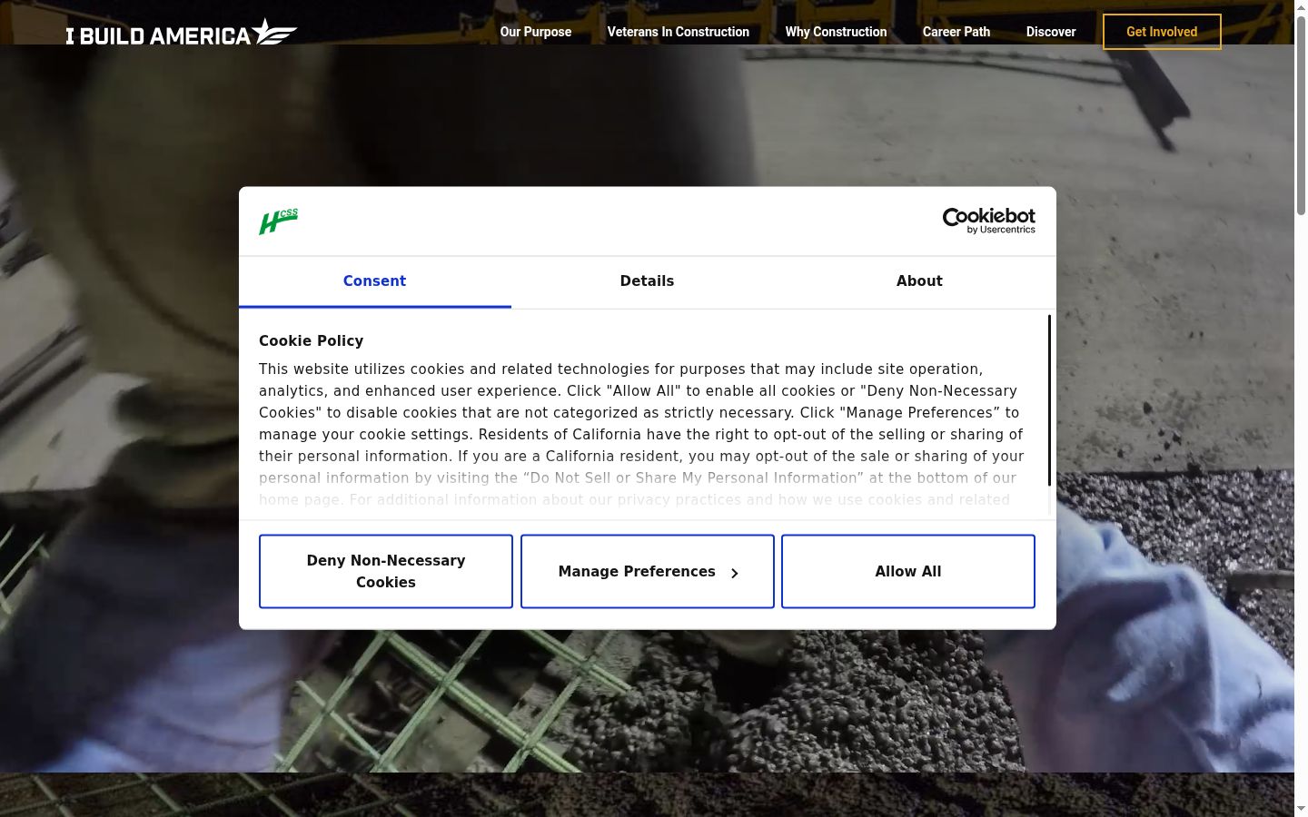This screenshot has width=1308, height=817.
Task: Expand Manage Preferences options
Action: tap(648, 571)
